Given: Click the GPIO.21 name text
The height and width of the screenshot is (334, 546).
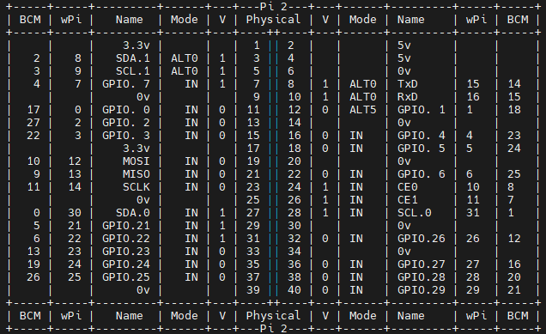Looking at the screenshot, I should pos(125,226).
